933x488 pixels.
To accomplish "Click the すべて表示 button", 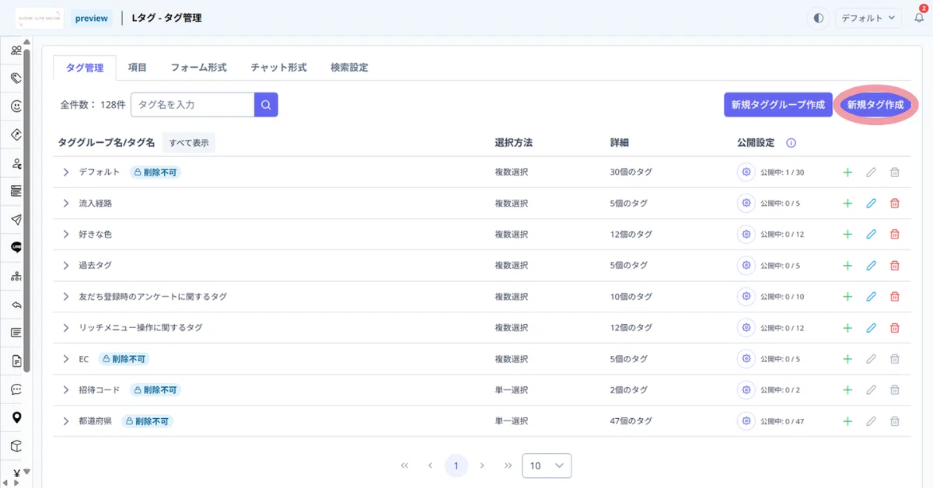I will [x=189, y=143].
